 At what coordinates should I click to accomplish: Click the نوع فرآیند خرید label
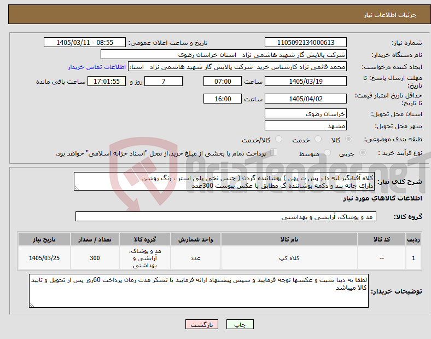[x=400, y=153]
